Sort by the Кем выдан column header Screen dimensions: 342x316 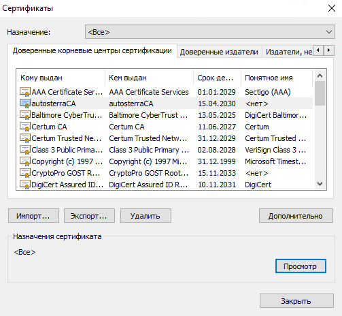150,78
